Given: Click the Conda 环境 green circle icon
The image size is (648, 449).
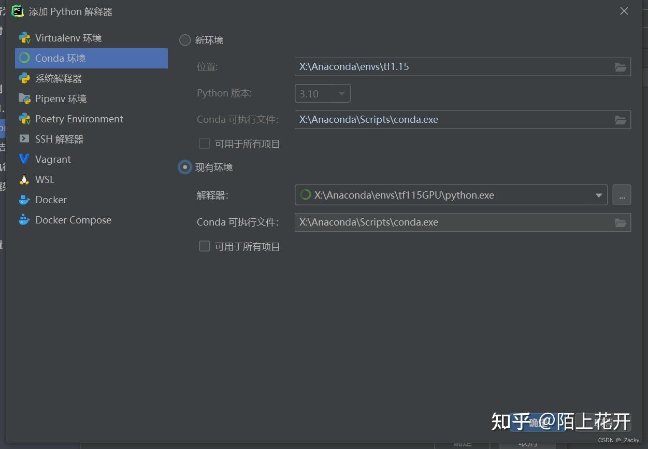Looking at the screenshot, I should (24, 58).
